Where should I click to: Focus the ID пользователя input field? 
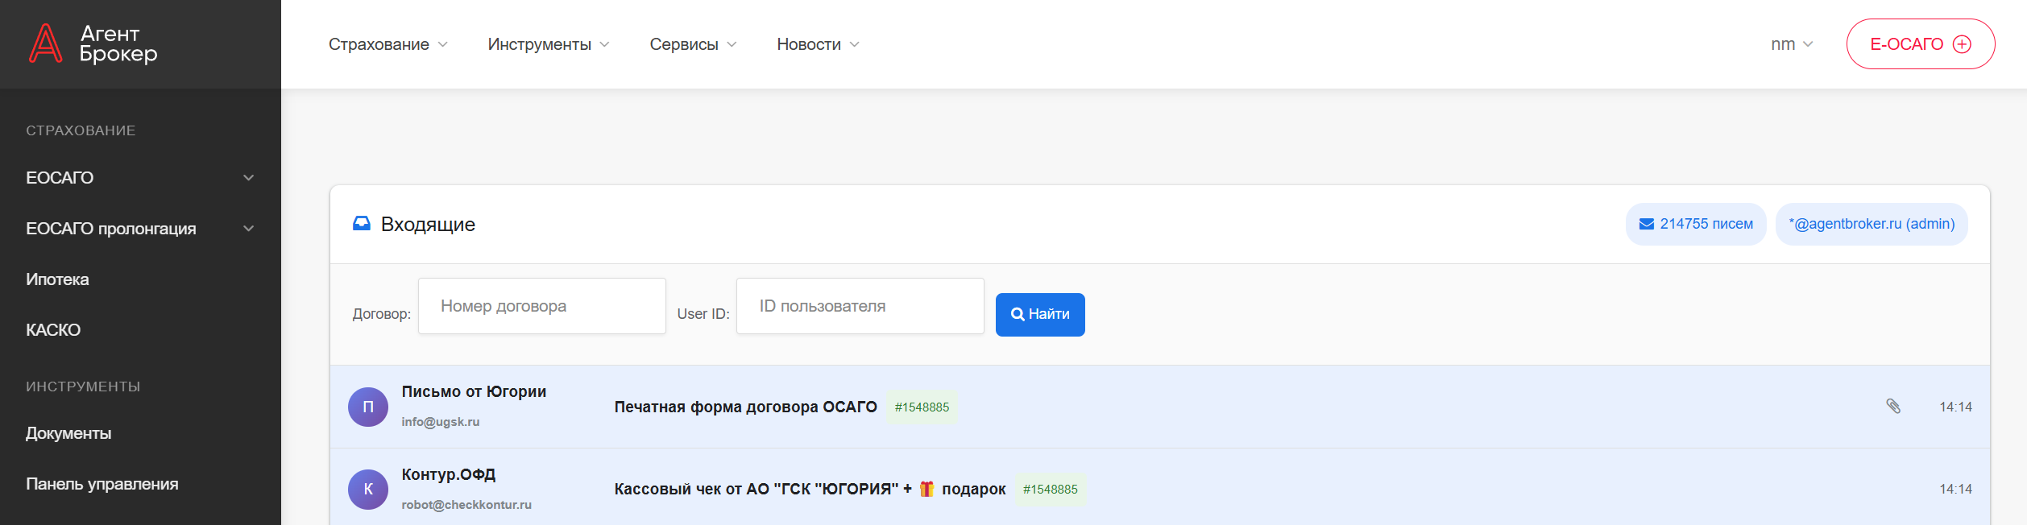coord(860,306)
